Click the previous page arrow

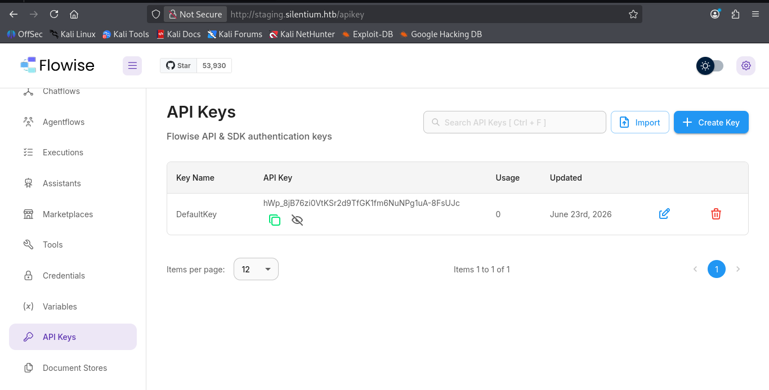tap(695, 269)
